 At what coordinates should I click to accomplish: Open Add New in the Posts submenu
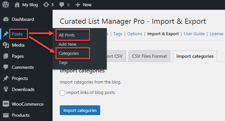pos(67,44)
